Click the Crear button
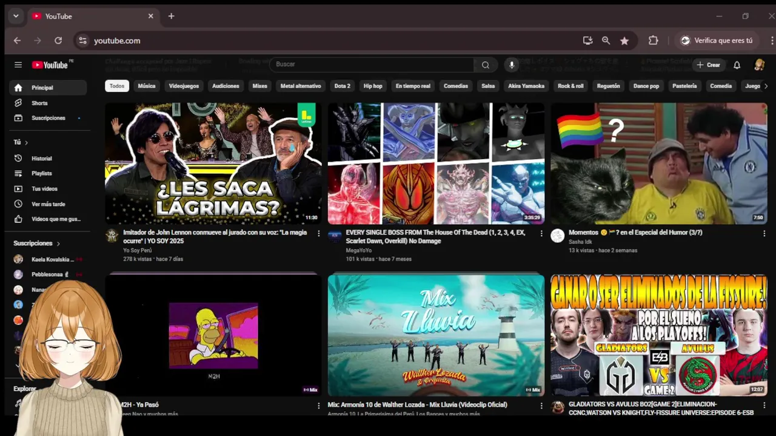 coord(708,65)
